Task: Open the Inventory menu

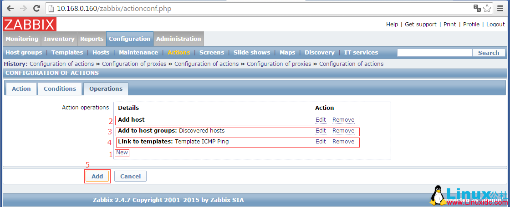Action: coord(59,39)
